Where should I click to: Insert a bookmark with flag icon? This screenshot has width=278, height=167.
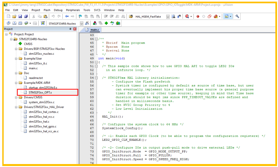pos(80,16)
